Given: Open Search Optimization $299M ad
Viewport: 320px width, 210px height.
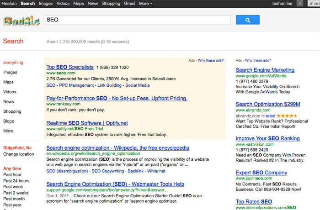Looking at the screenshot, I should point(268,104).
